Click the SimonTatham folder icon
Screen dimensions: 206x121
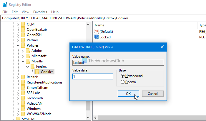[23, 88]
